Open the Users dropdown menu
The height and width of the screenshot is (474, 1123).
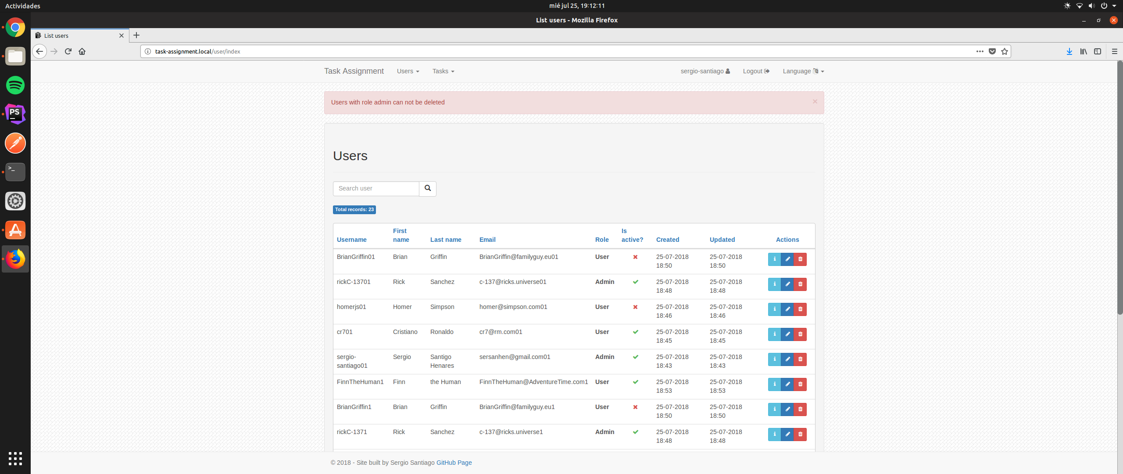tap(408, 71)
